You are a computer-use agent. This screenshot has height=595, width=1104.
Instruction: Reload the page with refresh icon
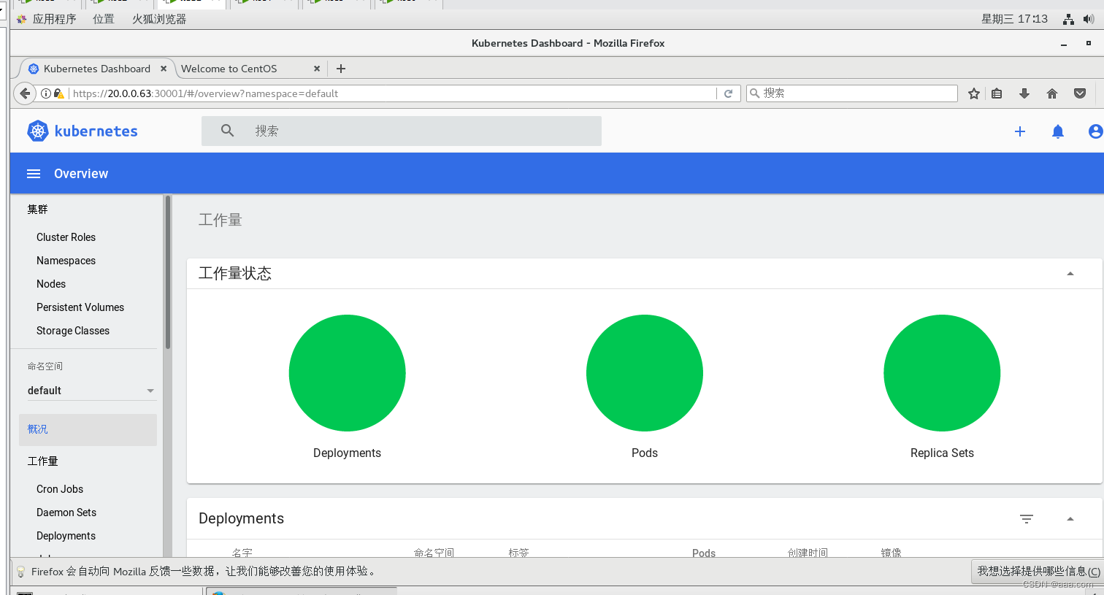click(728, 93)
